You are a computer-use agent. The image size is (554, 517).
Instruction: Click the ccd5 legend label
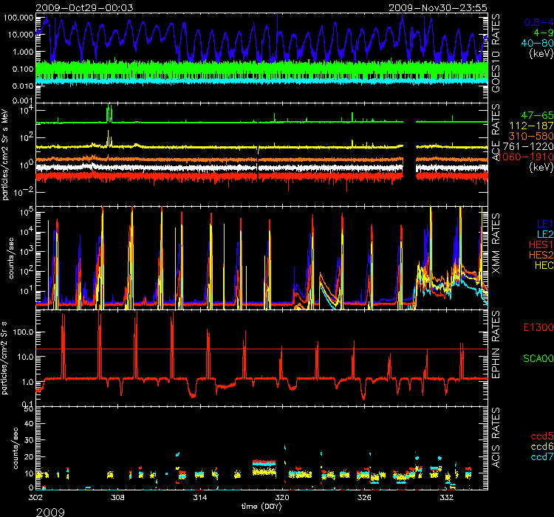point(536,436)
